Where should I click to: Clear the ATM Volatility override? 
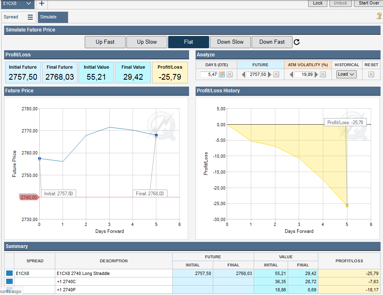[323, 74]
